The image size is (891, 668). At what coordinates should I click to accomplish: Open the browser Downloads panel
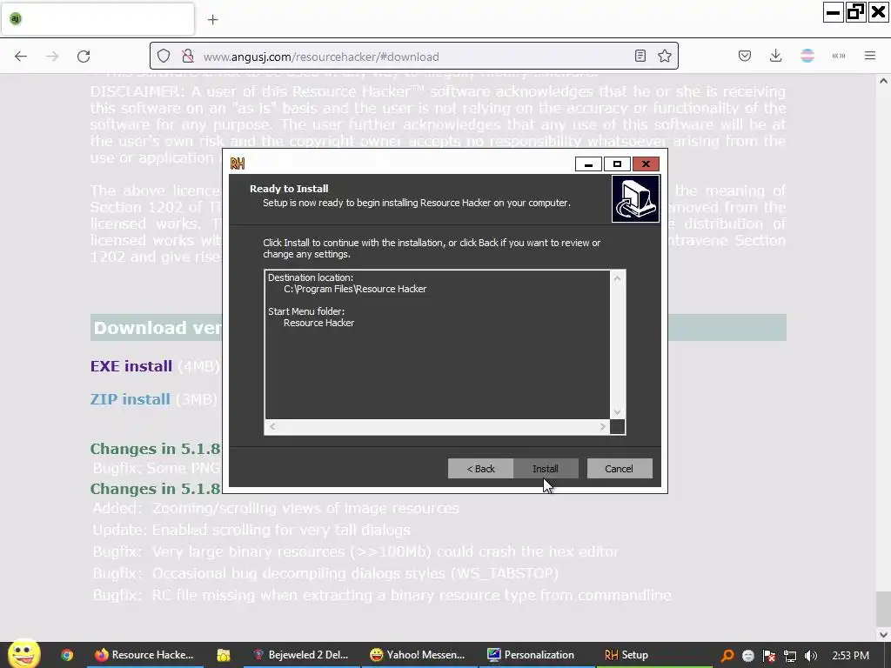(775, 56)
